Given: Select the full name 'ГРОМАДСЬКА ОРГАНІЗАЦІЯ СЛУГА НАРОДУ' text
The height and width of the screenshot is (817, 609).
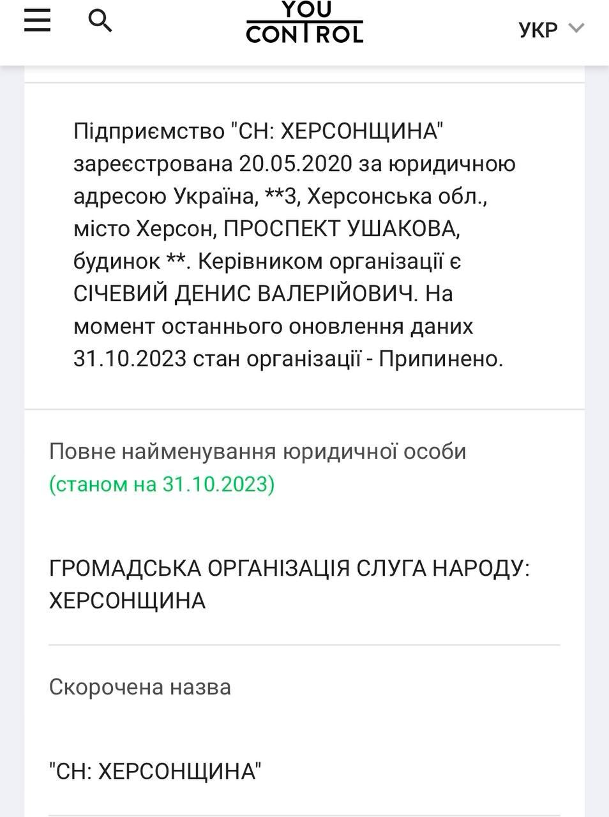Looking at the screenshot, I should pos(289,567).
